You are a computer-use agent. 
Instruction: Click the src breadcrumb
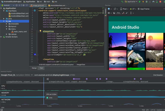pyautogui.click(x=40, y=1)
